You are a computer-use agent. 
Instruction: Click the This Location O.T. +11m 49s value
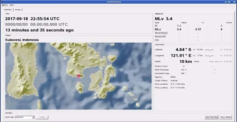tap(178, 88)
